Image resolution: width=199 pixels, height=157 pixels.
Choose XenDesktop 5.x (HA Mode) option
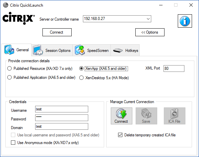click(82, 78)
